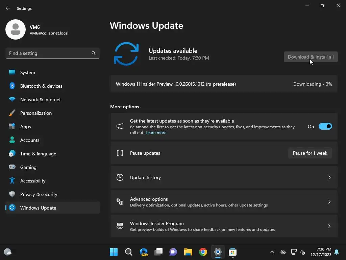Open the Update history page
The width and height of the screenshot is (346, 260).
(224, 177)
